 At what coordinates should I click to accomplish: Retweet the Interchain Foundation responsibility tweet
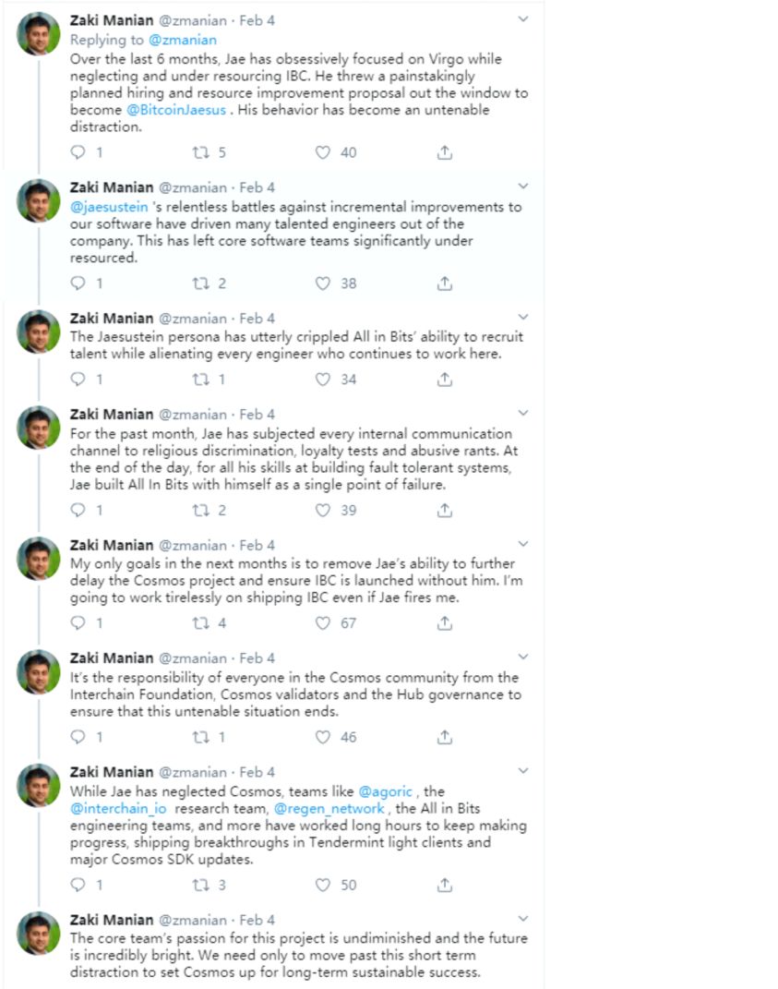pos(200,737)
